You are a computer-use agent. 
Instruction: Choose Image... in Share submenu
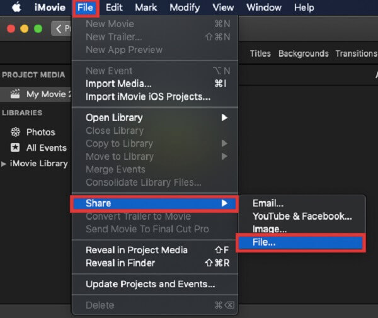[302, 229]
